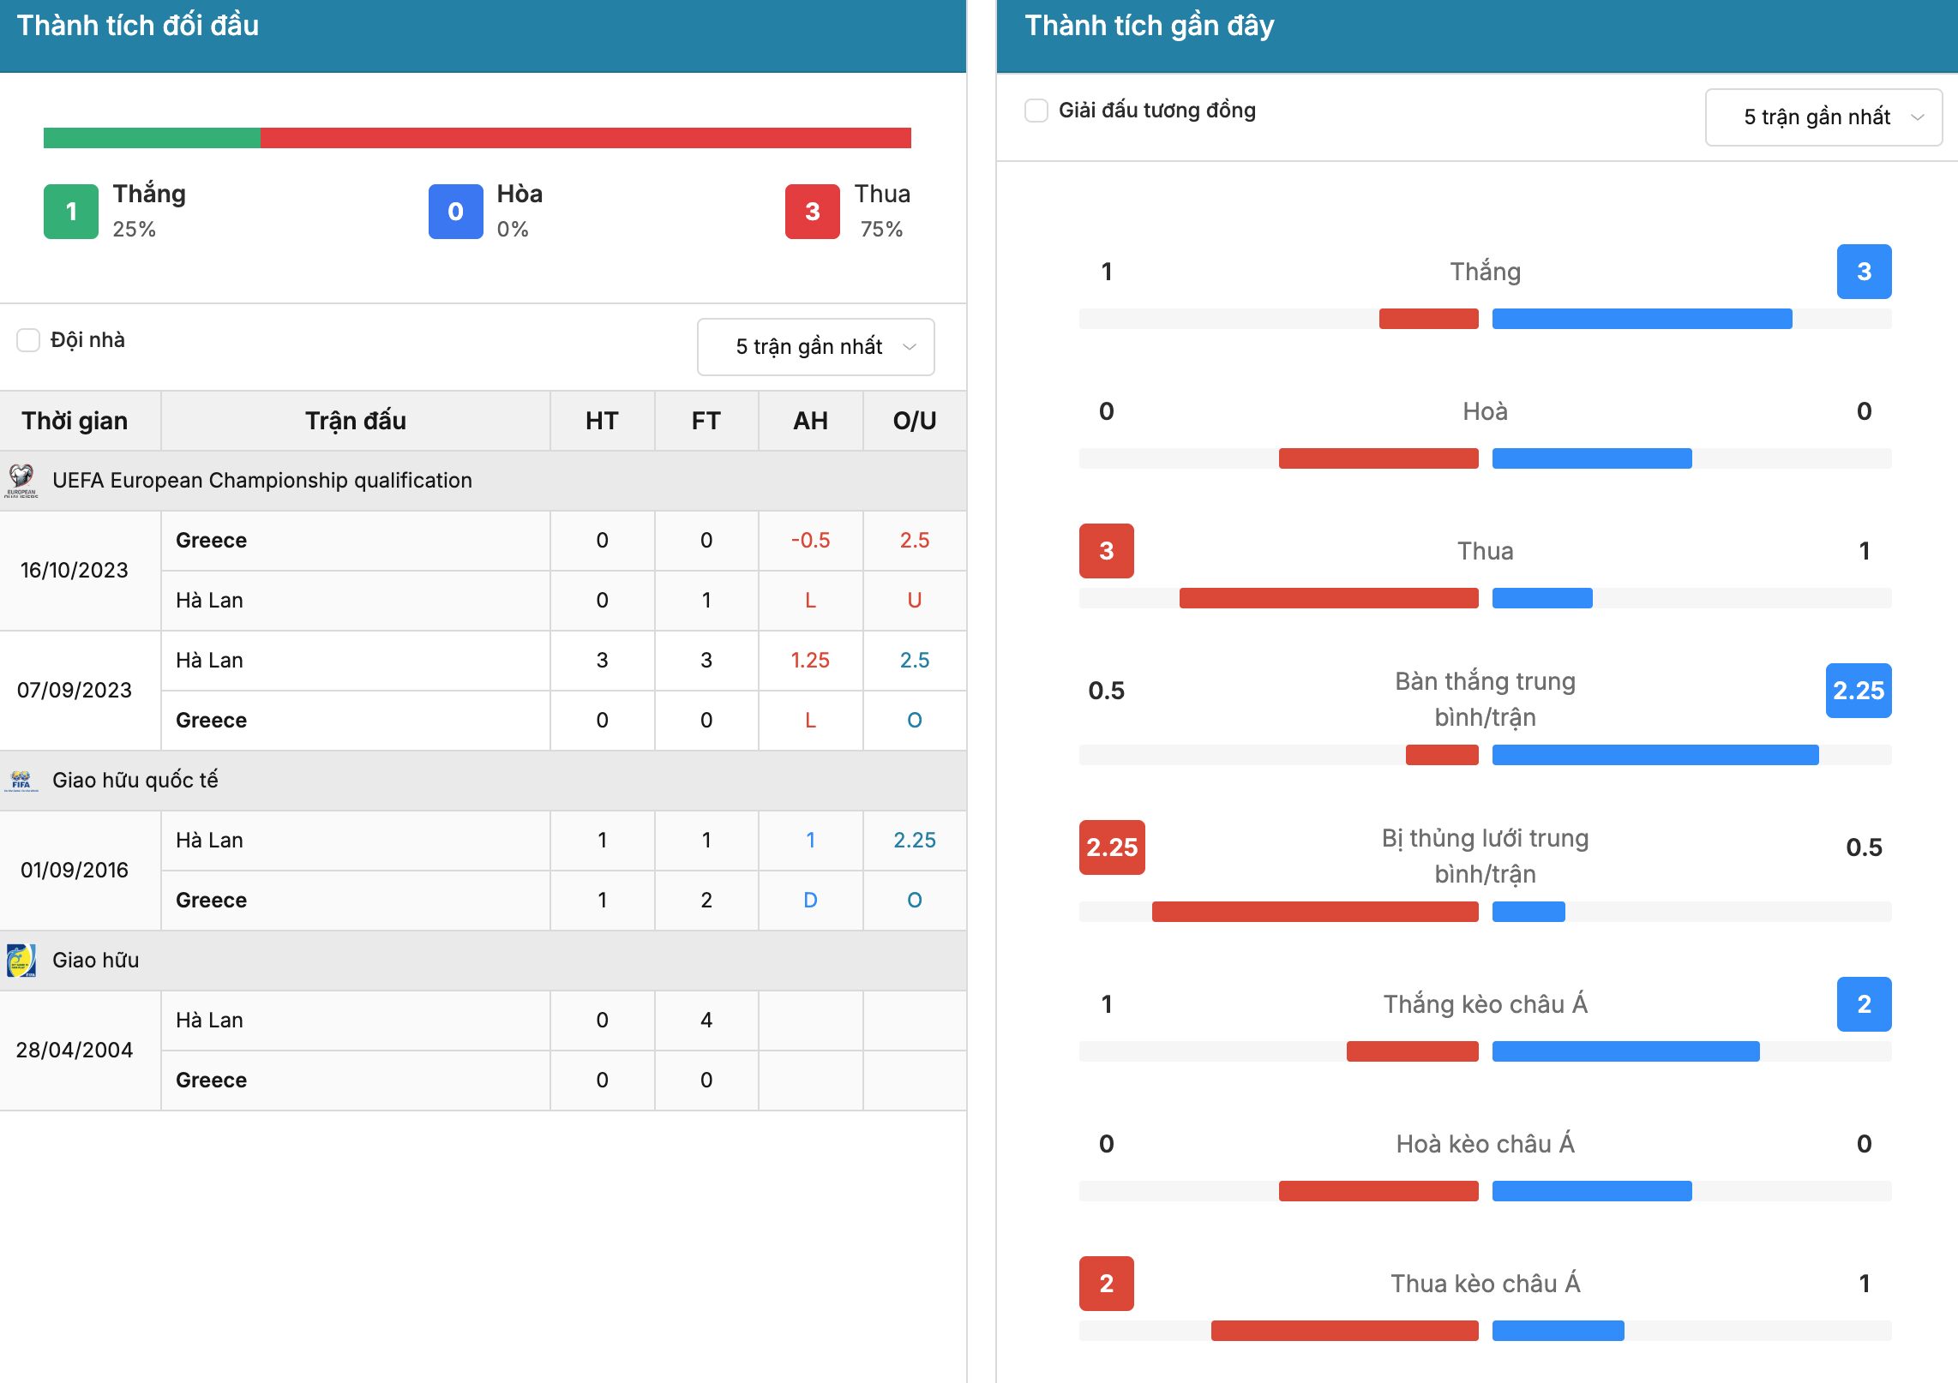Click Hà Lan in the 28/04/2004 match

(209, 1021)
